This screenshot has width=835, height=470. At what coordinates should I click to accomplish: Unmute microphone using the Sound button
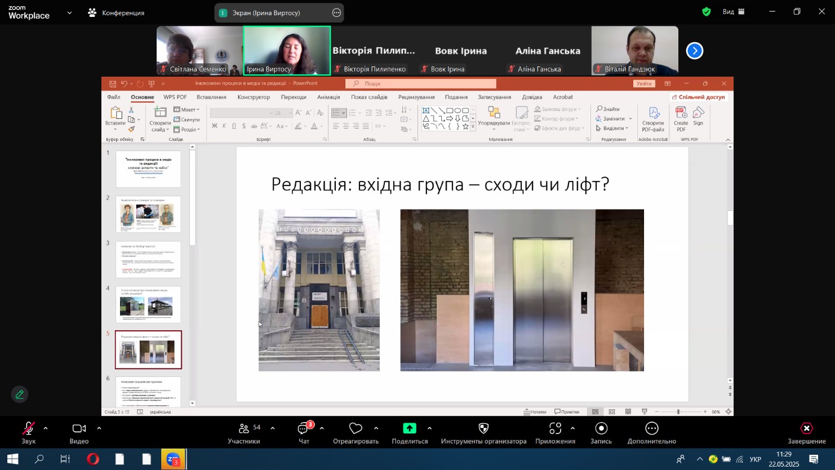(x=28, y=429)
